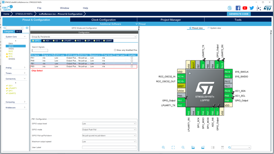Open the File menu

pyautogui.click(x=39, y=8)
